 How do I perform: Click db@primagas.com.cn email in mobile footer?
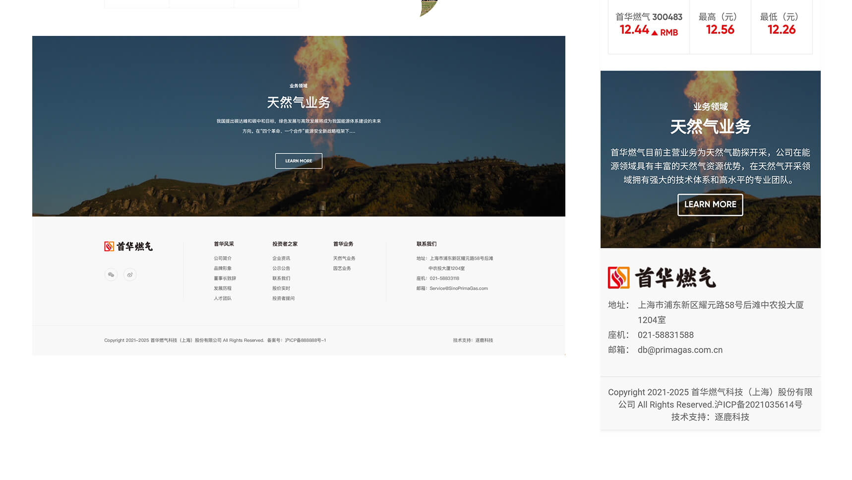click(680, 350)
